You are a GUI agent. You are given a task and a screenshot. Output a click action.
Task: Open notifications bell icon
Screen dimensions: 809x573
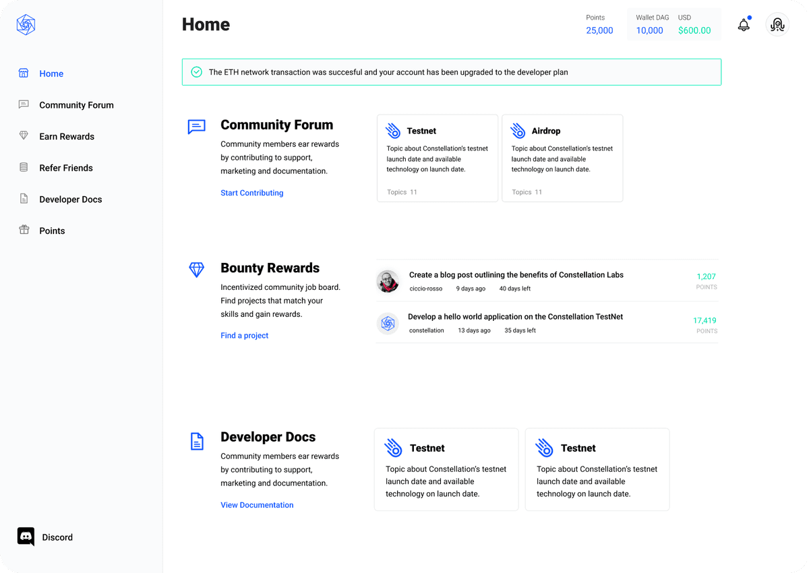pos(744,25)
